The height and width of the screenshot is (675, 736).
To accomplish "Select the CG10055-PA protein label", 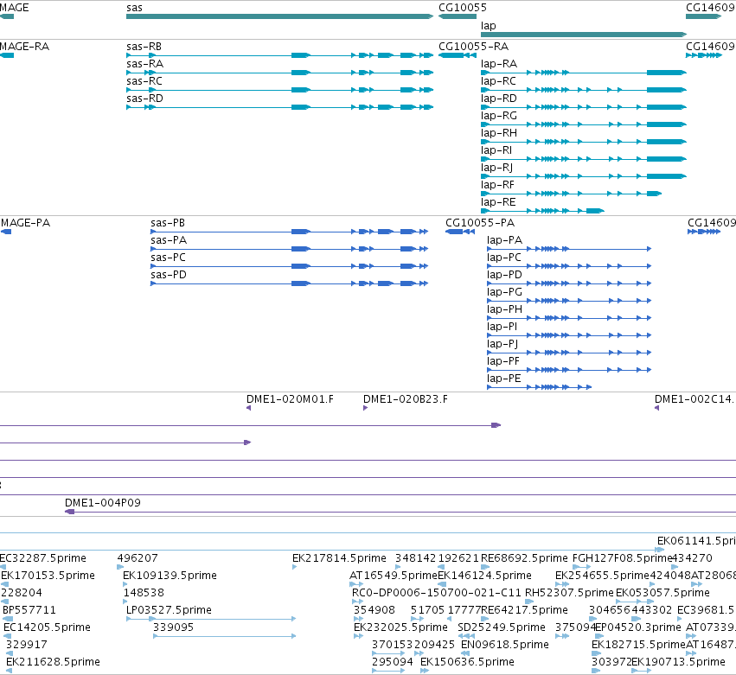I will pos(480,223).
